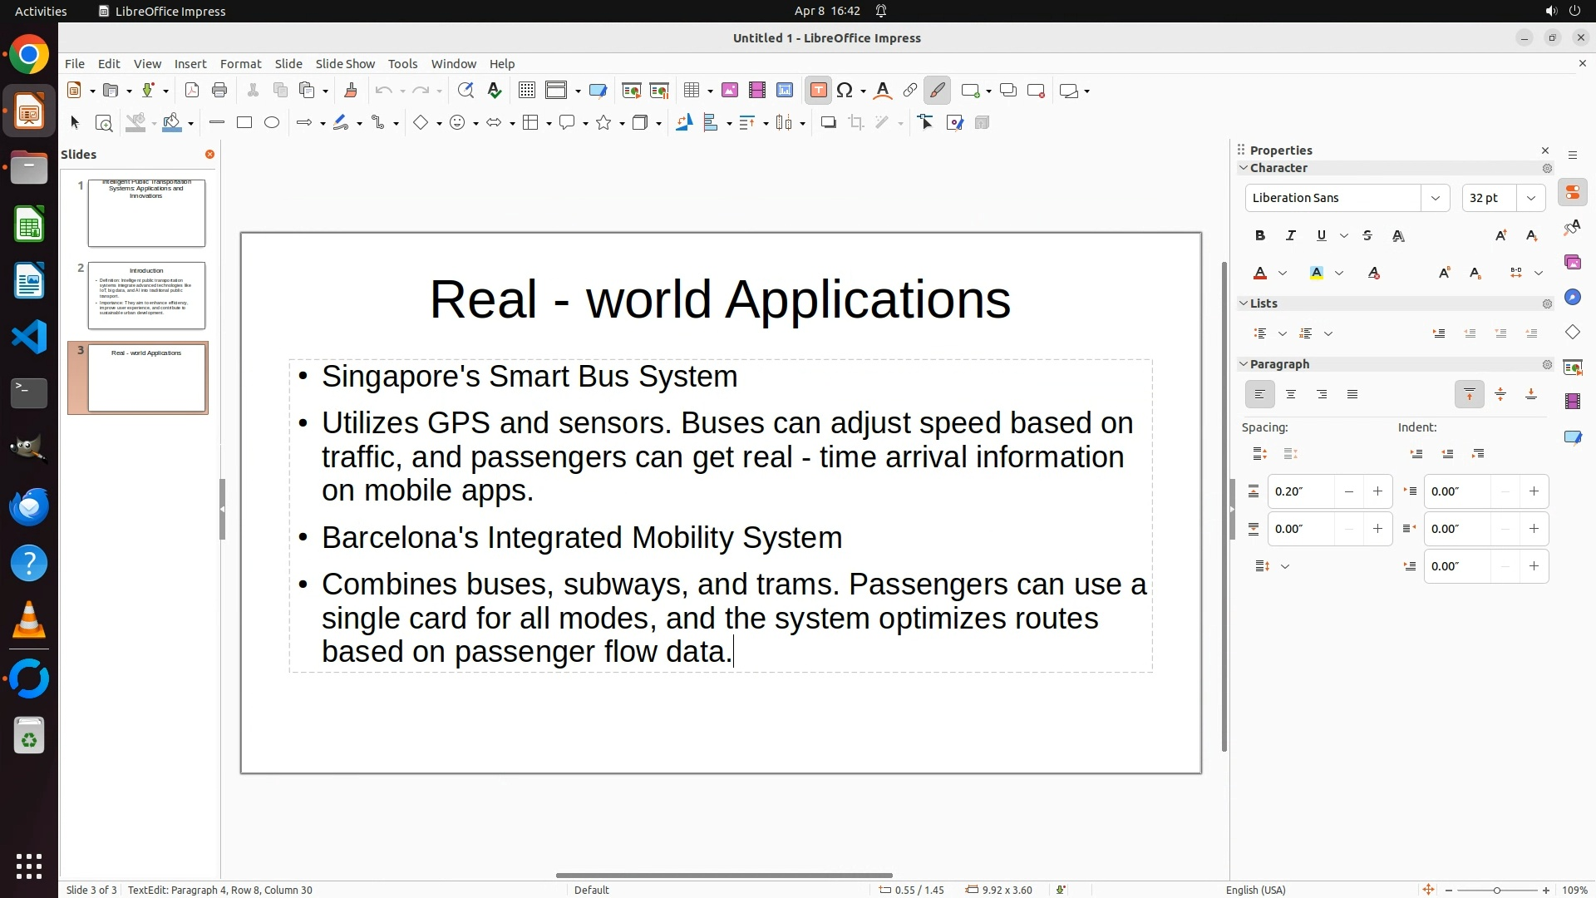
Task: Collapse the Lists section
Action: [1244, 303]
